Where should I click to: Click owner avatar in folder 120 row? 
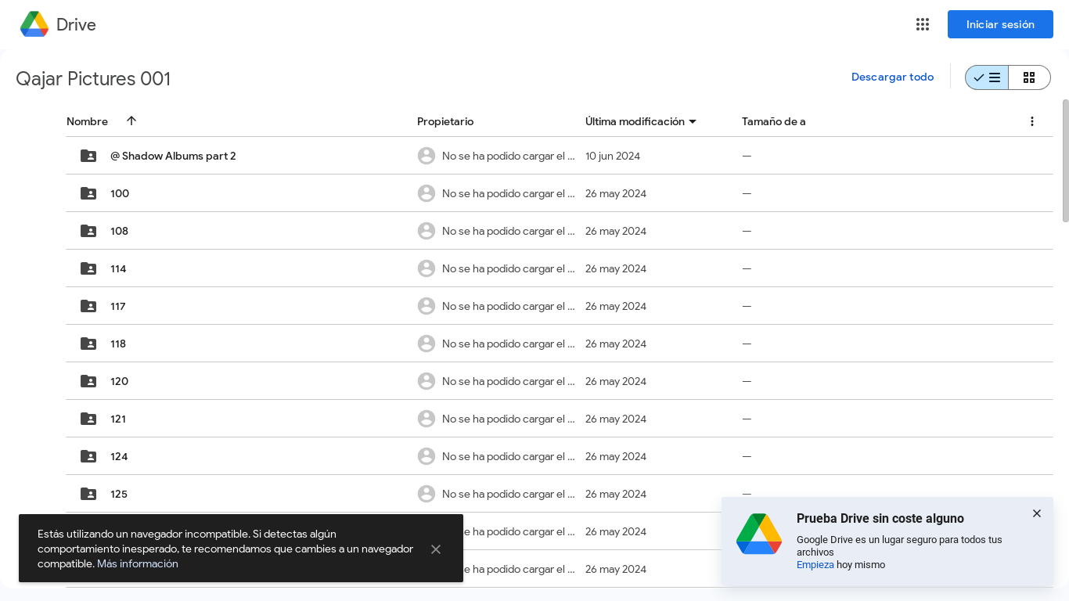click(x=427, y=381)
